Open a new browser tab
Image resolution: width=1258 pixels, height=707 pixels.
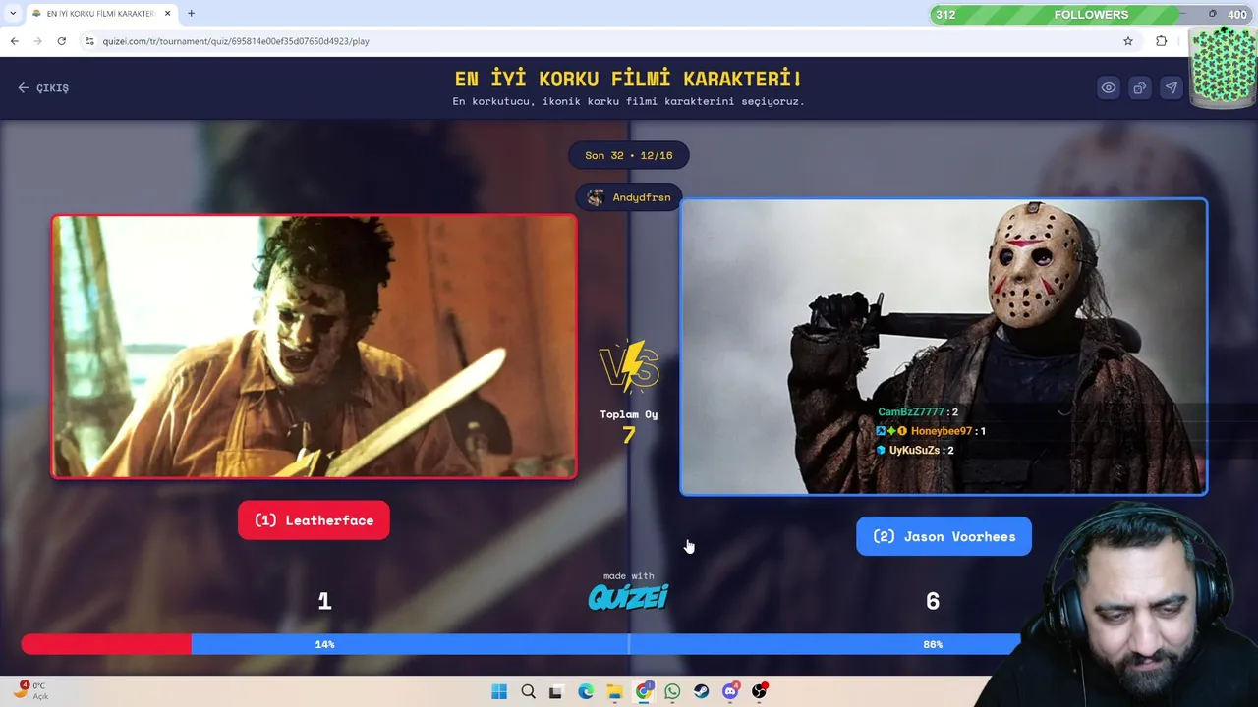click(x=191, y=14)
